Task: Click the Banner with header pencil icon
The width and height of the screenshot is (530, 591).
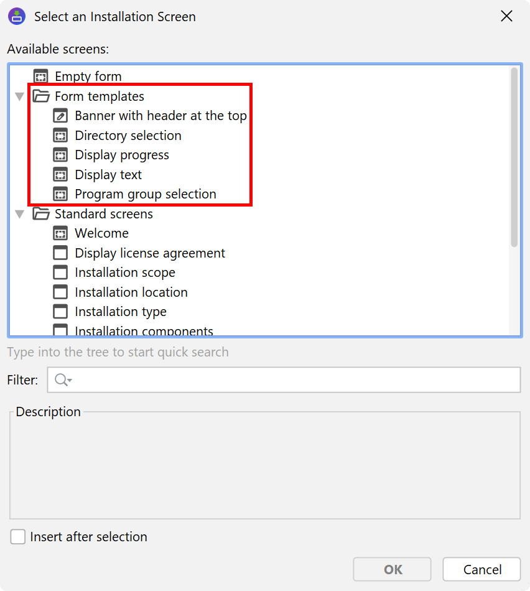Action: [60, 116]
